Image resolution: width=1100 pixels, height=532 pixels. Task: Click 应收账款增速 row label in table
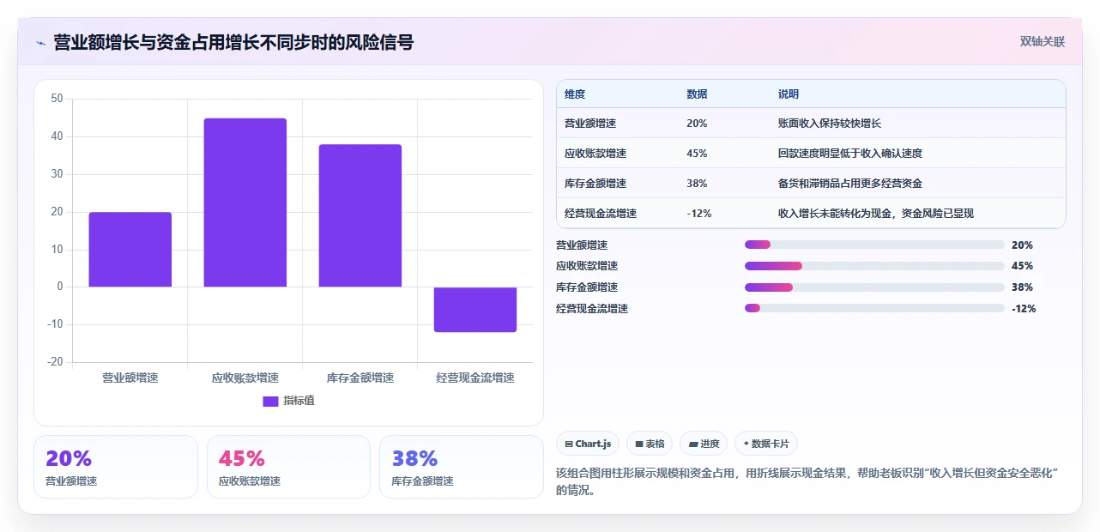pos(595,154)
